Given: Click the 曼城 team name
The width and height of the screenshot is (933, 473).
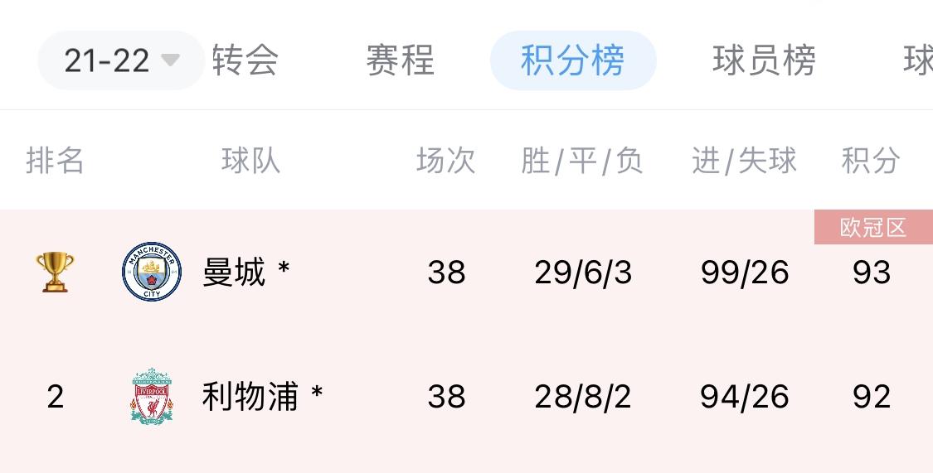Looking at the screenshot, I should click(235, 272).
